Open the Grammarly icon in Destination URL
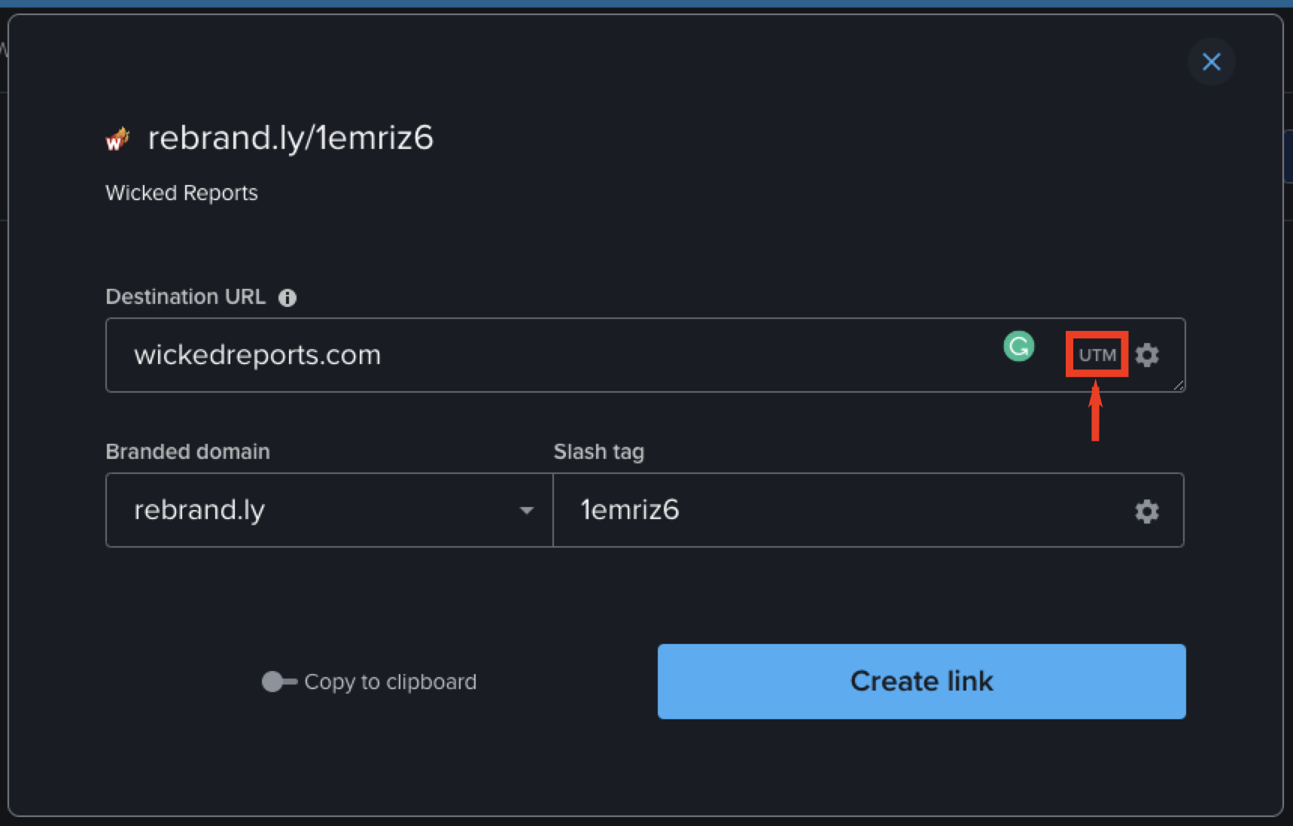Screen dimensions: 1293x826 click(x=1018, y=347)
